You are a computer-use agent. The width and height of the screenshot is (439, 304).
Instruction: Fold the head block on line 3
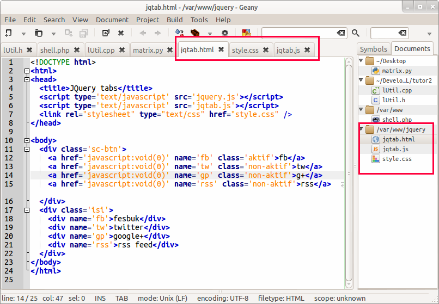click(x=27, y=80)
